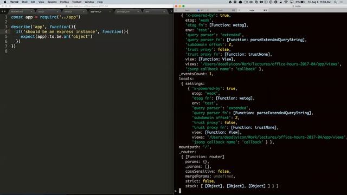This screenshot has height=195, width=347.
Task: Click the describe('app' line in the editor
Action: [43, 27]
